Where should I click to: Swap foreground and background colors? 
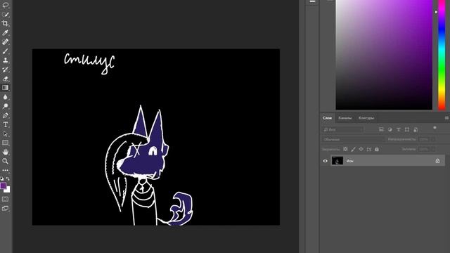coord(8,179)
